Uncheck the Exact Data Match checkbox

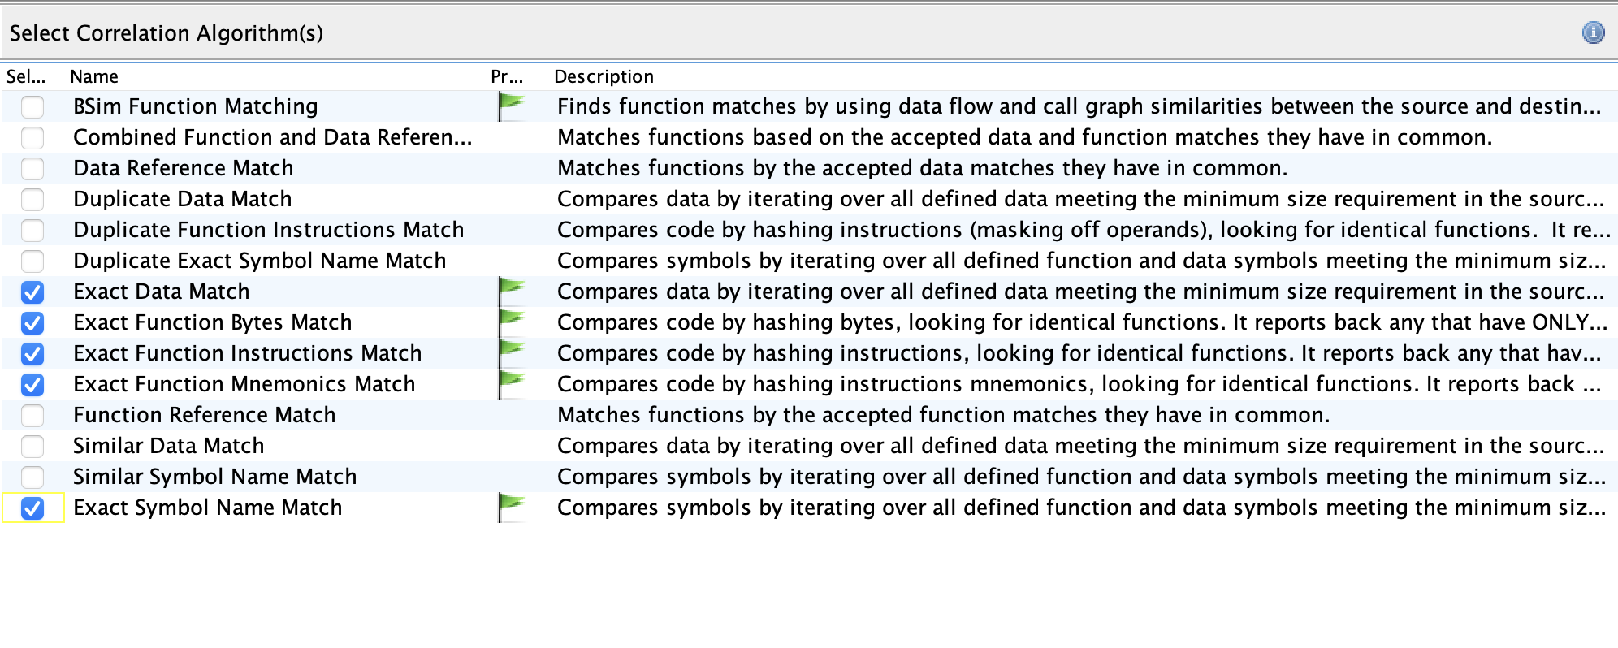[32, 292]
